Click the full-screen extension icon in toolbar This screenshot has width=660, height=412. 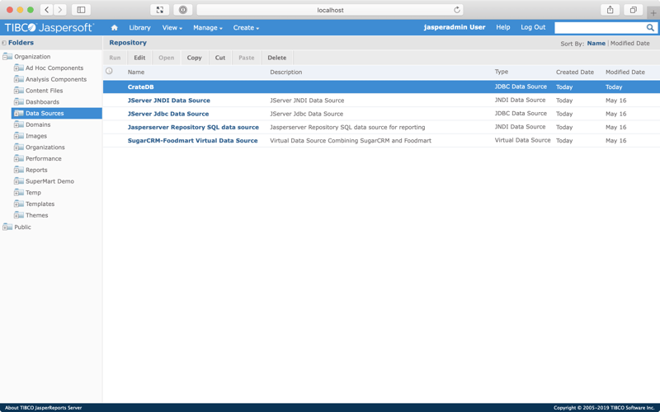click(x=160, y=10)
